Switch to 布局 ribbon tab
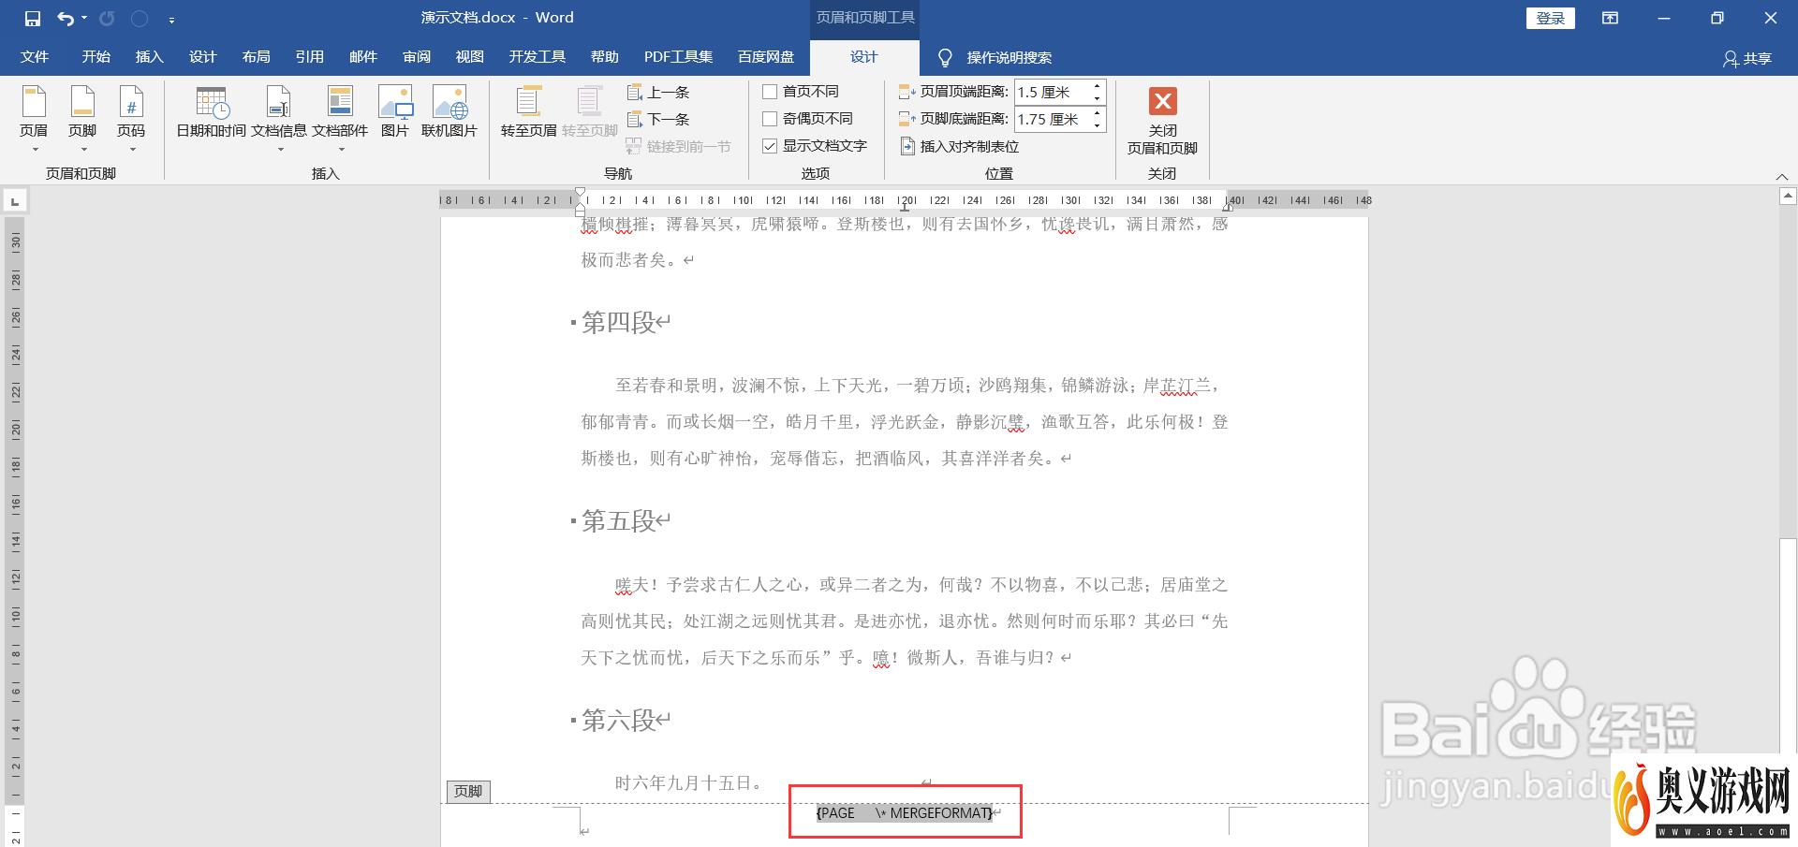 [x=256, y=57]
